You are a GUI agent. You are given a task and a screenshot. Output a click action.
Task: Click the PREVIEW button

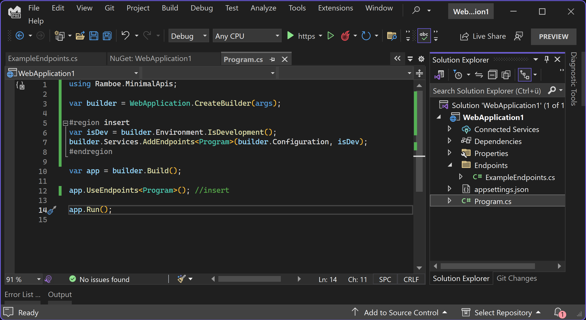(x=553, y=36)
